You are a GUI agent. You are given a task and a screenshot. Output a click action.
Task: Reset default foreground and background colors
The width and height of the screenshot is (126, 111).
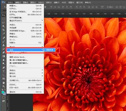(2, 89)
